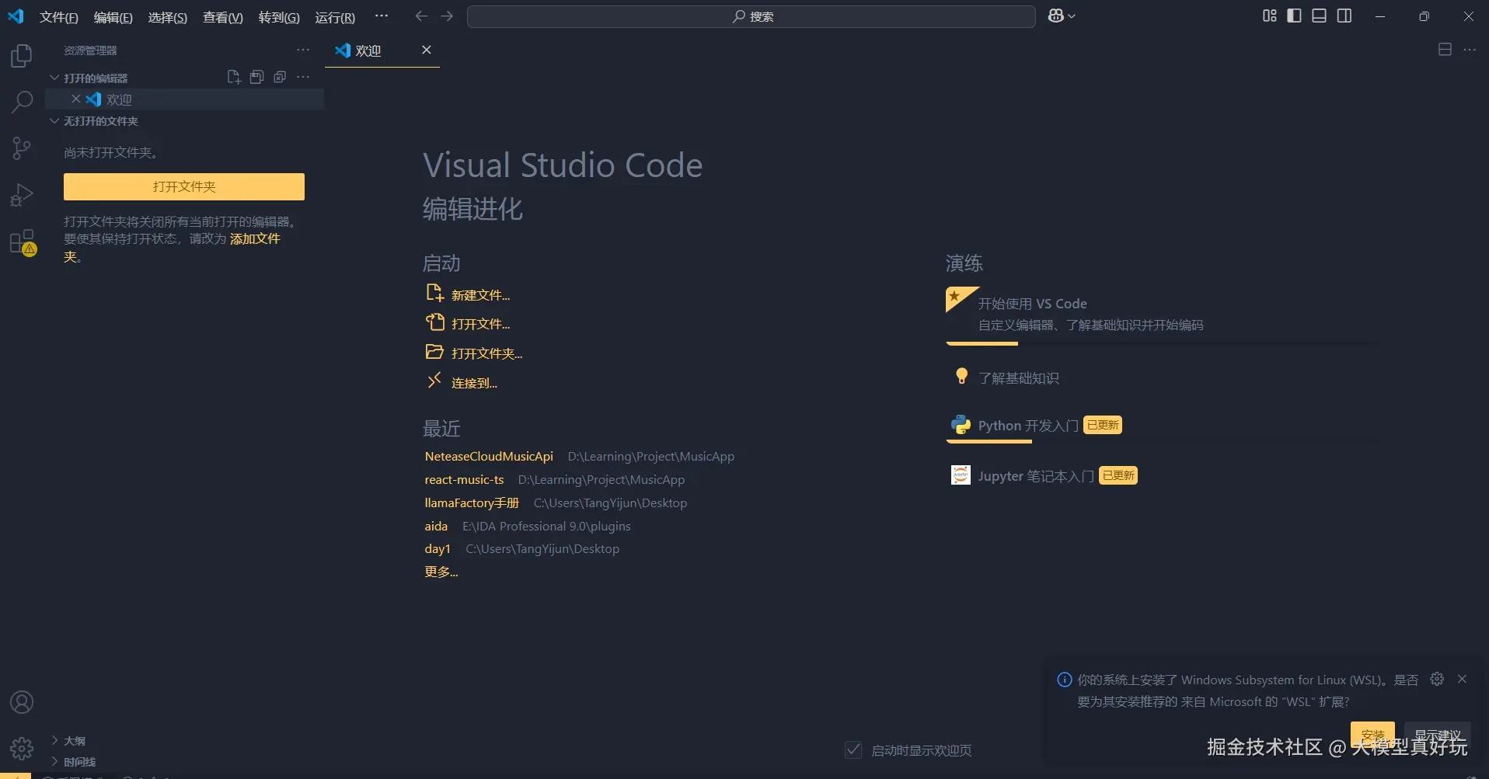Open the 运行(R) menu
Viewport: 1489px width, 779px height.
(x=335, y=17)
